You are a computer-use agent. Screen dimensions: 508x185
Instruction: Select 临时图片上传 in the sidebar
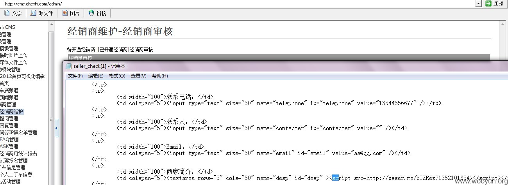[14, 55]
